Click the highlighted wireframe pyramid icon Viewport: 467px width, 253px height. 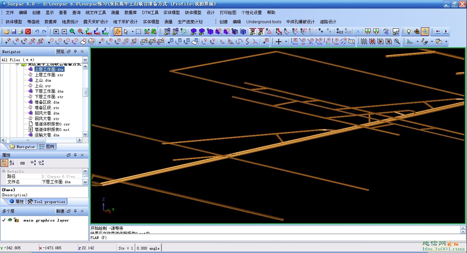(425, 31)
